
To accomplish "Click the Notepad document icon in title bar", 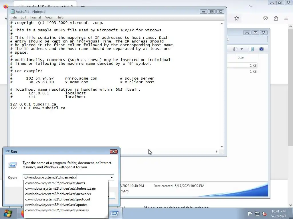I will [x=13, y=11].
